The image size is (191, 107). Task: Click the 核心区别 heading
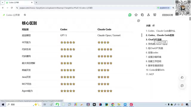(29, 23)
